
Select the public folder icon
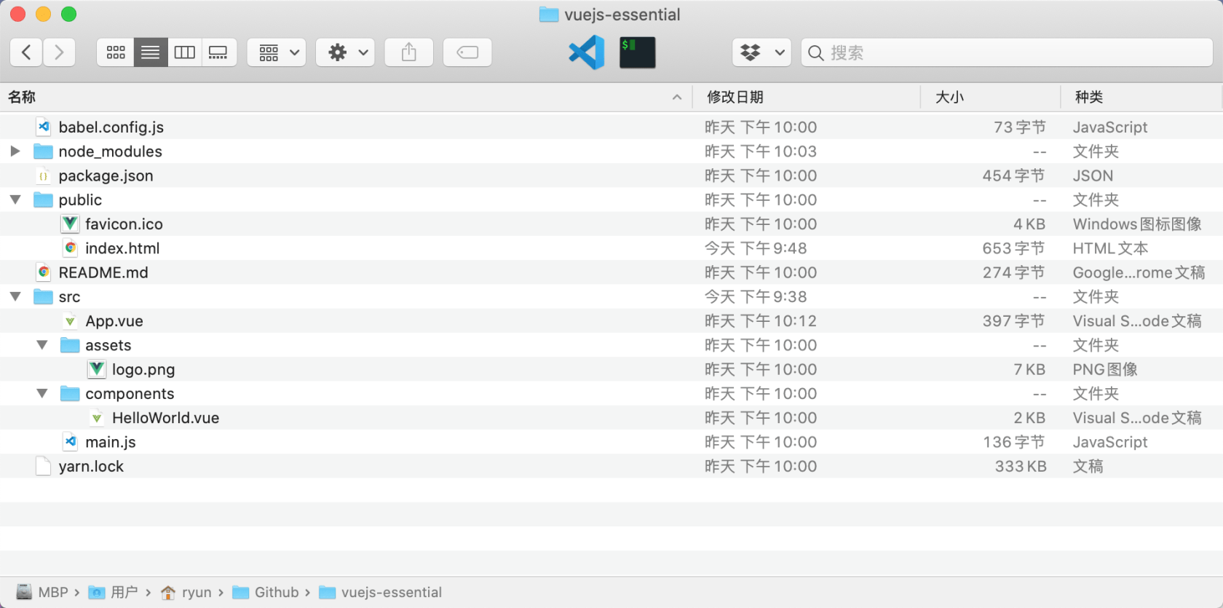(x=44, y=200)
